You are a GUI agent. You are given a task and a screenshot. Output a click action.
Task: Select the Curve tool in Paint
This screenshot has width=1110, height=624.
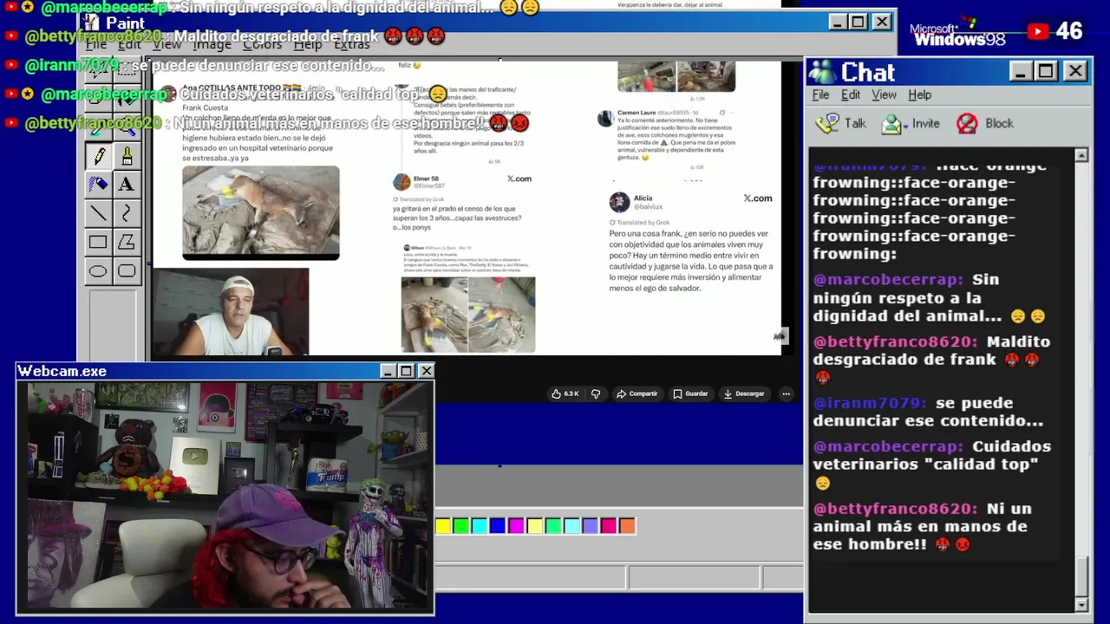(x=127, y=213)
